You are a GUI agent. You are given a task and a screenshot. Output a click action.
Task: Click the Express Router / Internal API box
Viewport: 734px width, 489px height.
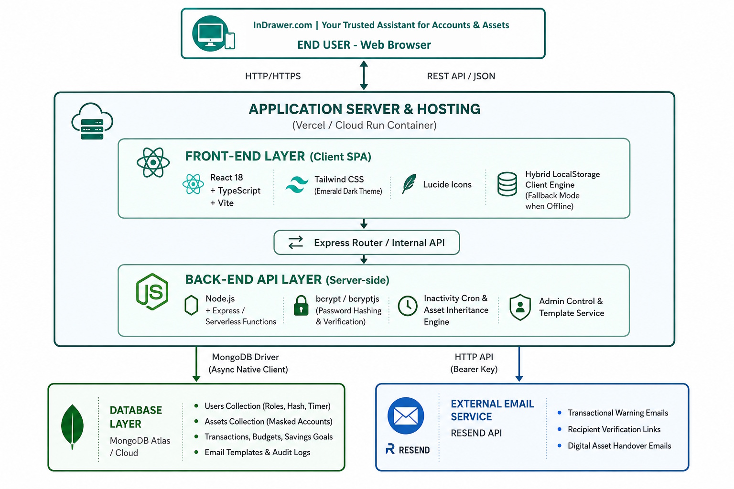point(367,243)
